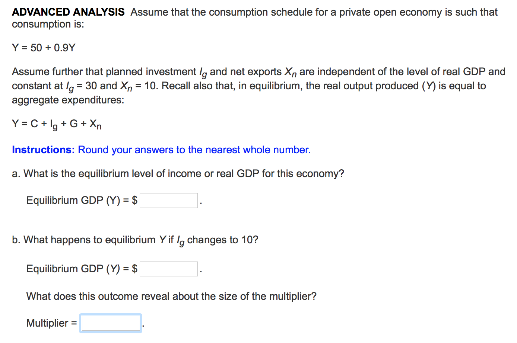Click the 'Ig = 30' value in the paragraph
The width and height of the screenshot is (517, 343).
[x=81, y=86]
